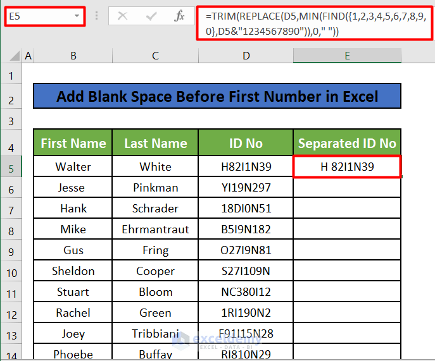Select the ID cell 'NC380I12'

(x=246, y=291)
